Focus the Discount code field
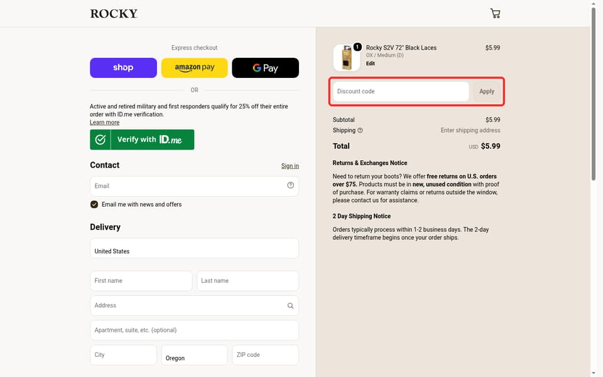Viewport: 603px width, 377px height. (x=401, y=92)
